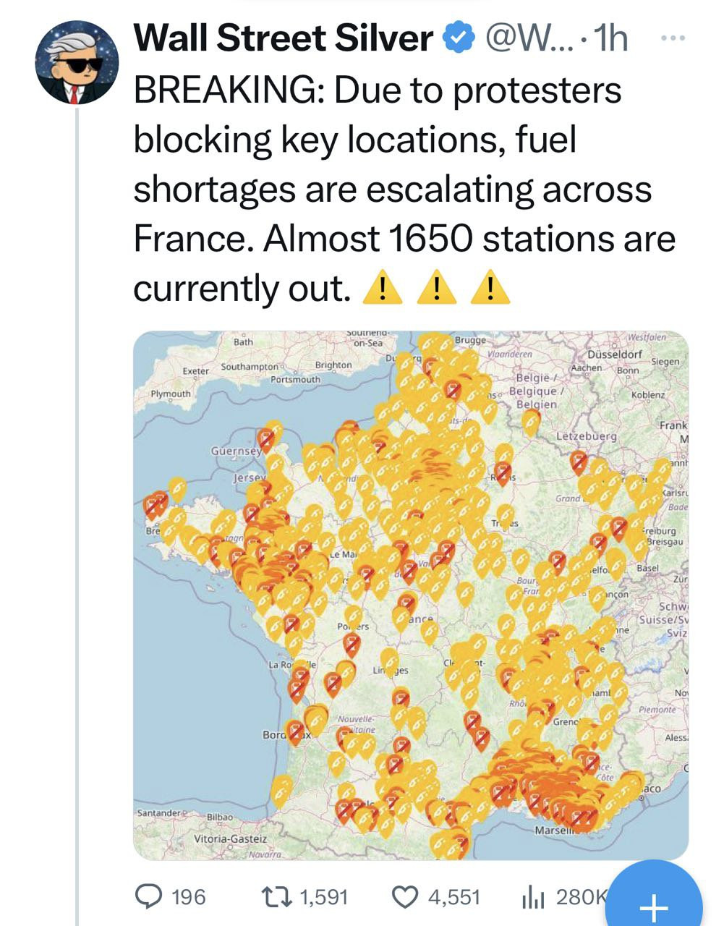
Task: Click the 196 replies count
Action: [x=189, y=897]
